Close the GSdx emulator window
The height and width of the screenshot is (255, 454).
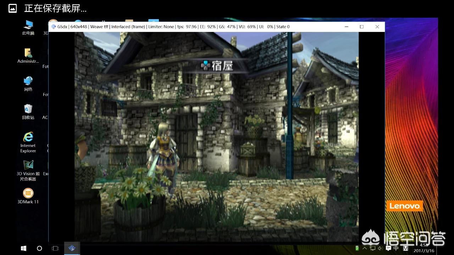click(377, 27)
